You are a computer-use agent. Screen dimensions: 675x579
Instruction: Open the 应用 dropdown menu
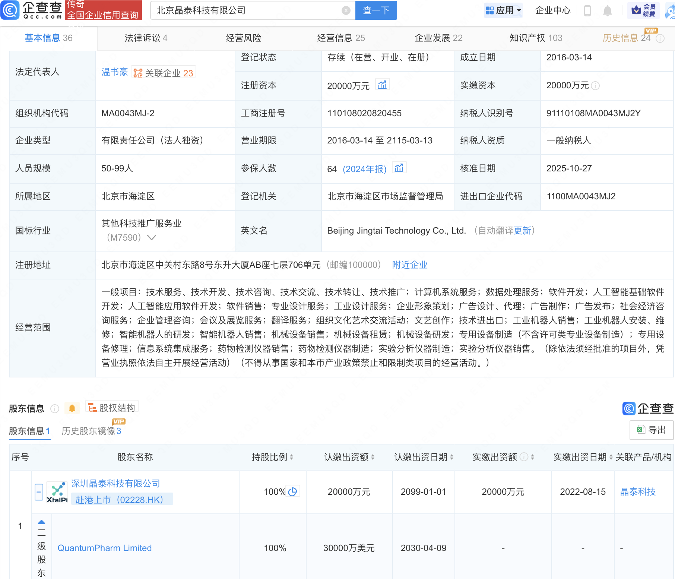pos(504,10)
